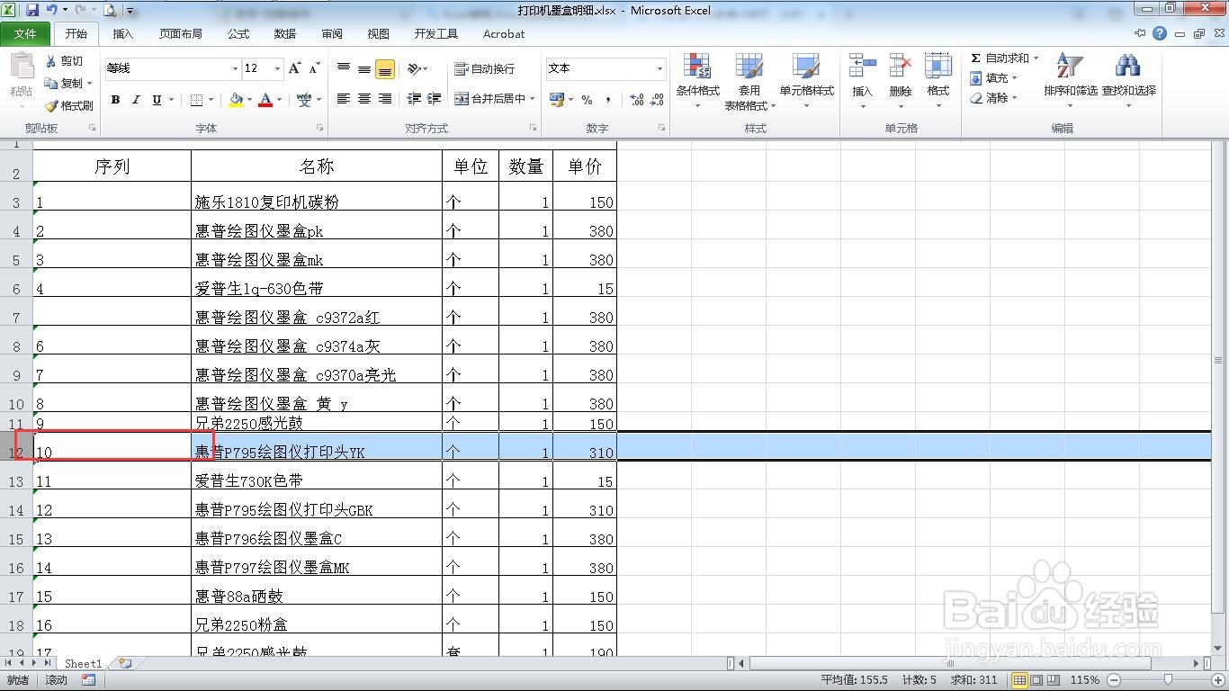Switch to the Acrobat tab
The width and height of the screenshot is (1229, 691).
click(504, 33)
